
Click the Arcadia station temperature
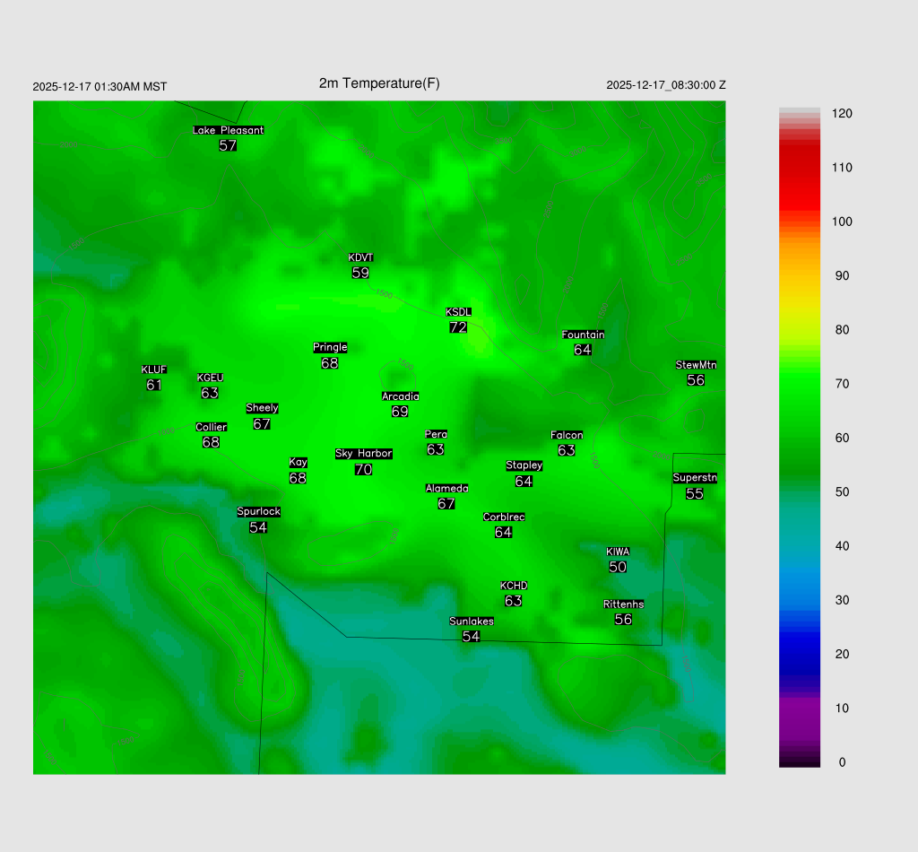[400, 412]
